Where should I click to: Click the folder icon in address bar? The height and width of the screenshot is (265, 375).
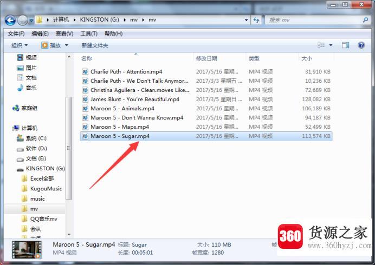[39, 20]
